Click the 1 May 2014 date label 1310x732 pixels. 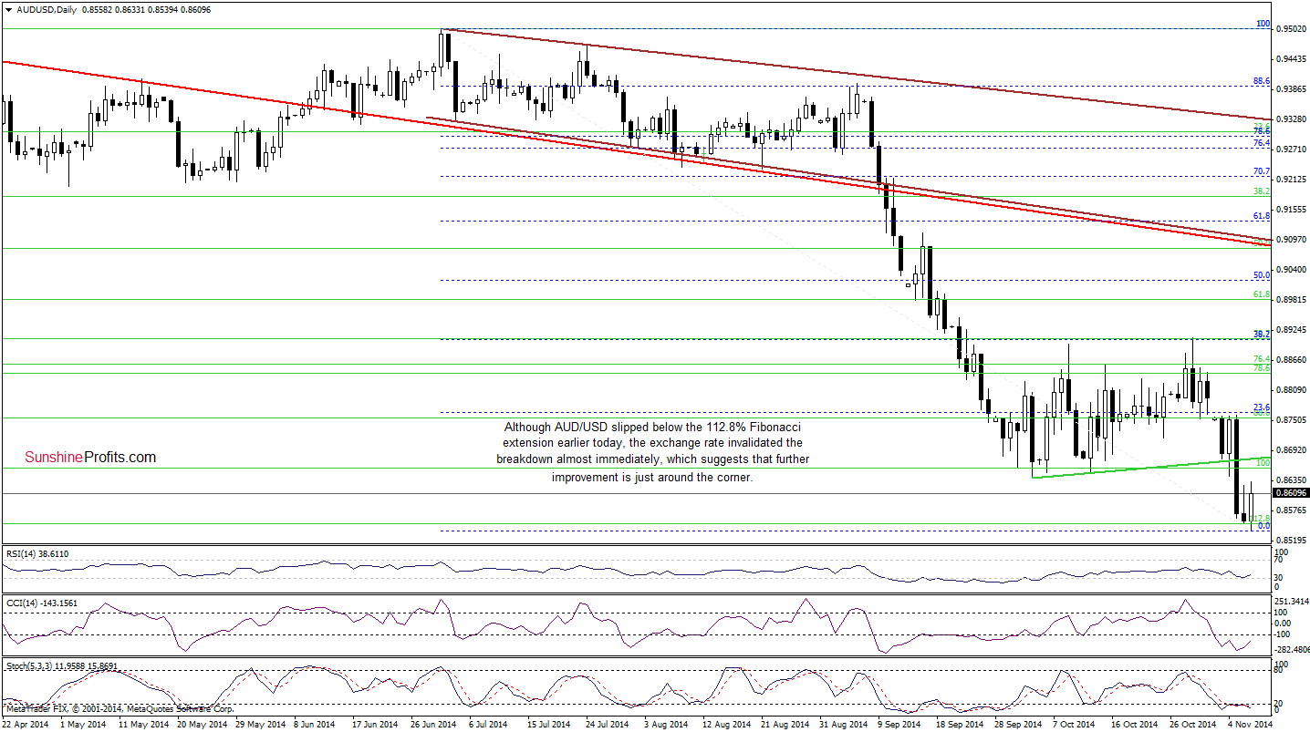[82, 724]
